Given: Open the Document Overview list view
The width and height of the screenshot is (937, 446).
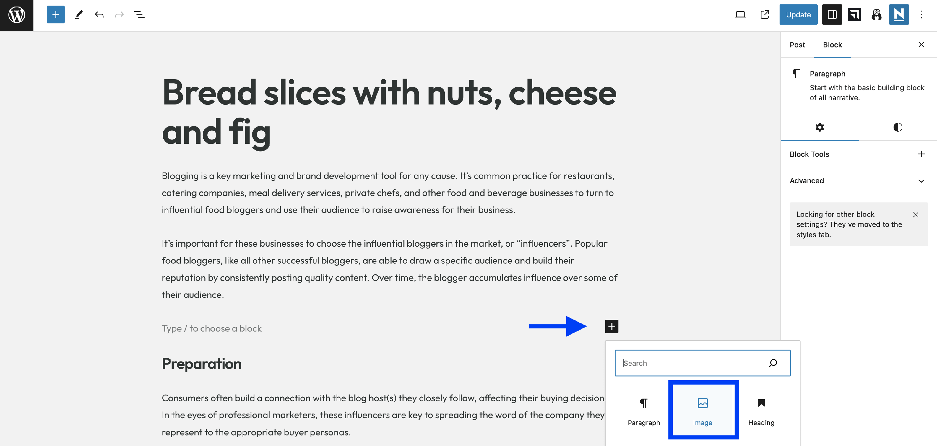Looking at the screenshot, I should (139, 15).
